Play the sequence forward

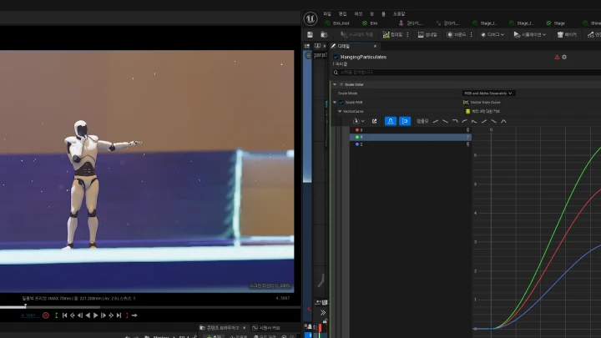click(x=95, y=315)
